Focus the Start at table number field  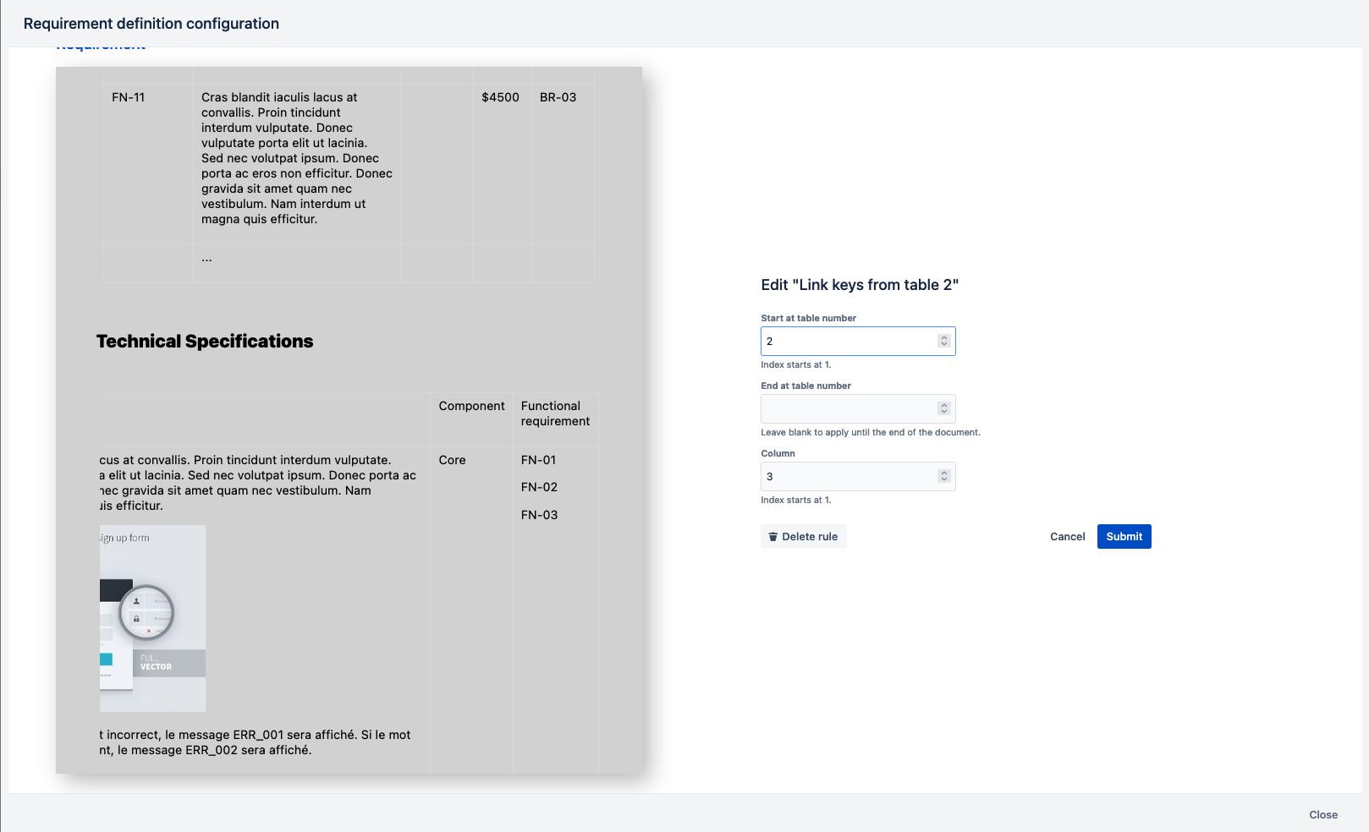click(x=848, y=342)
